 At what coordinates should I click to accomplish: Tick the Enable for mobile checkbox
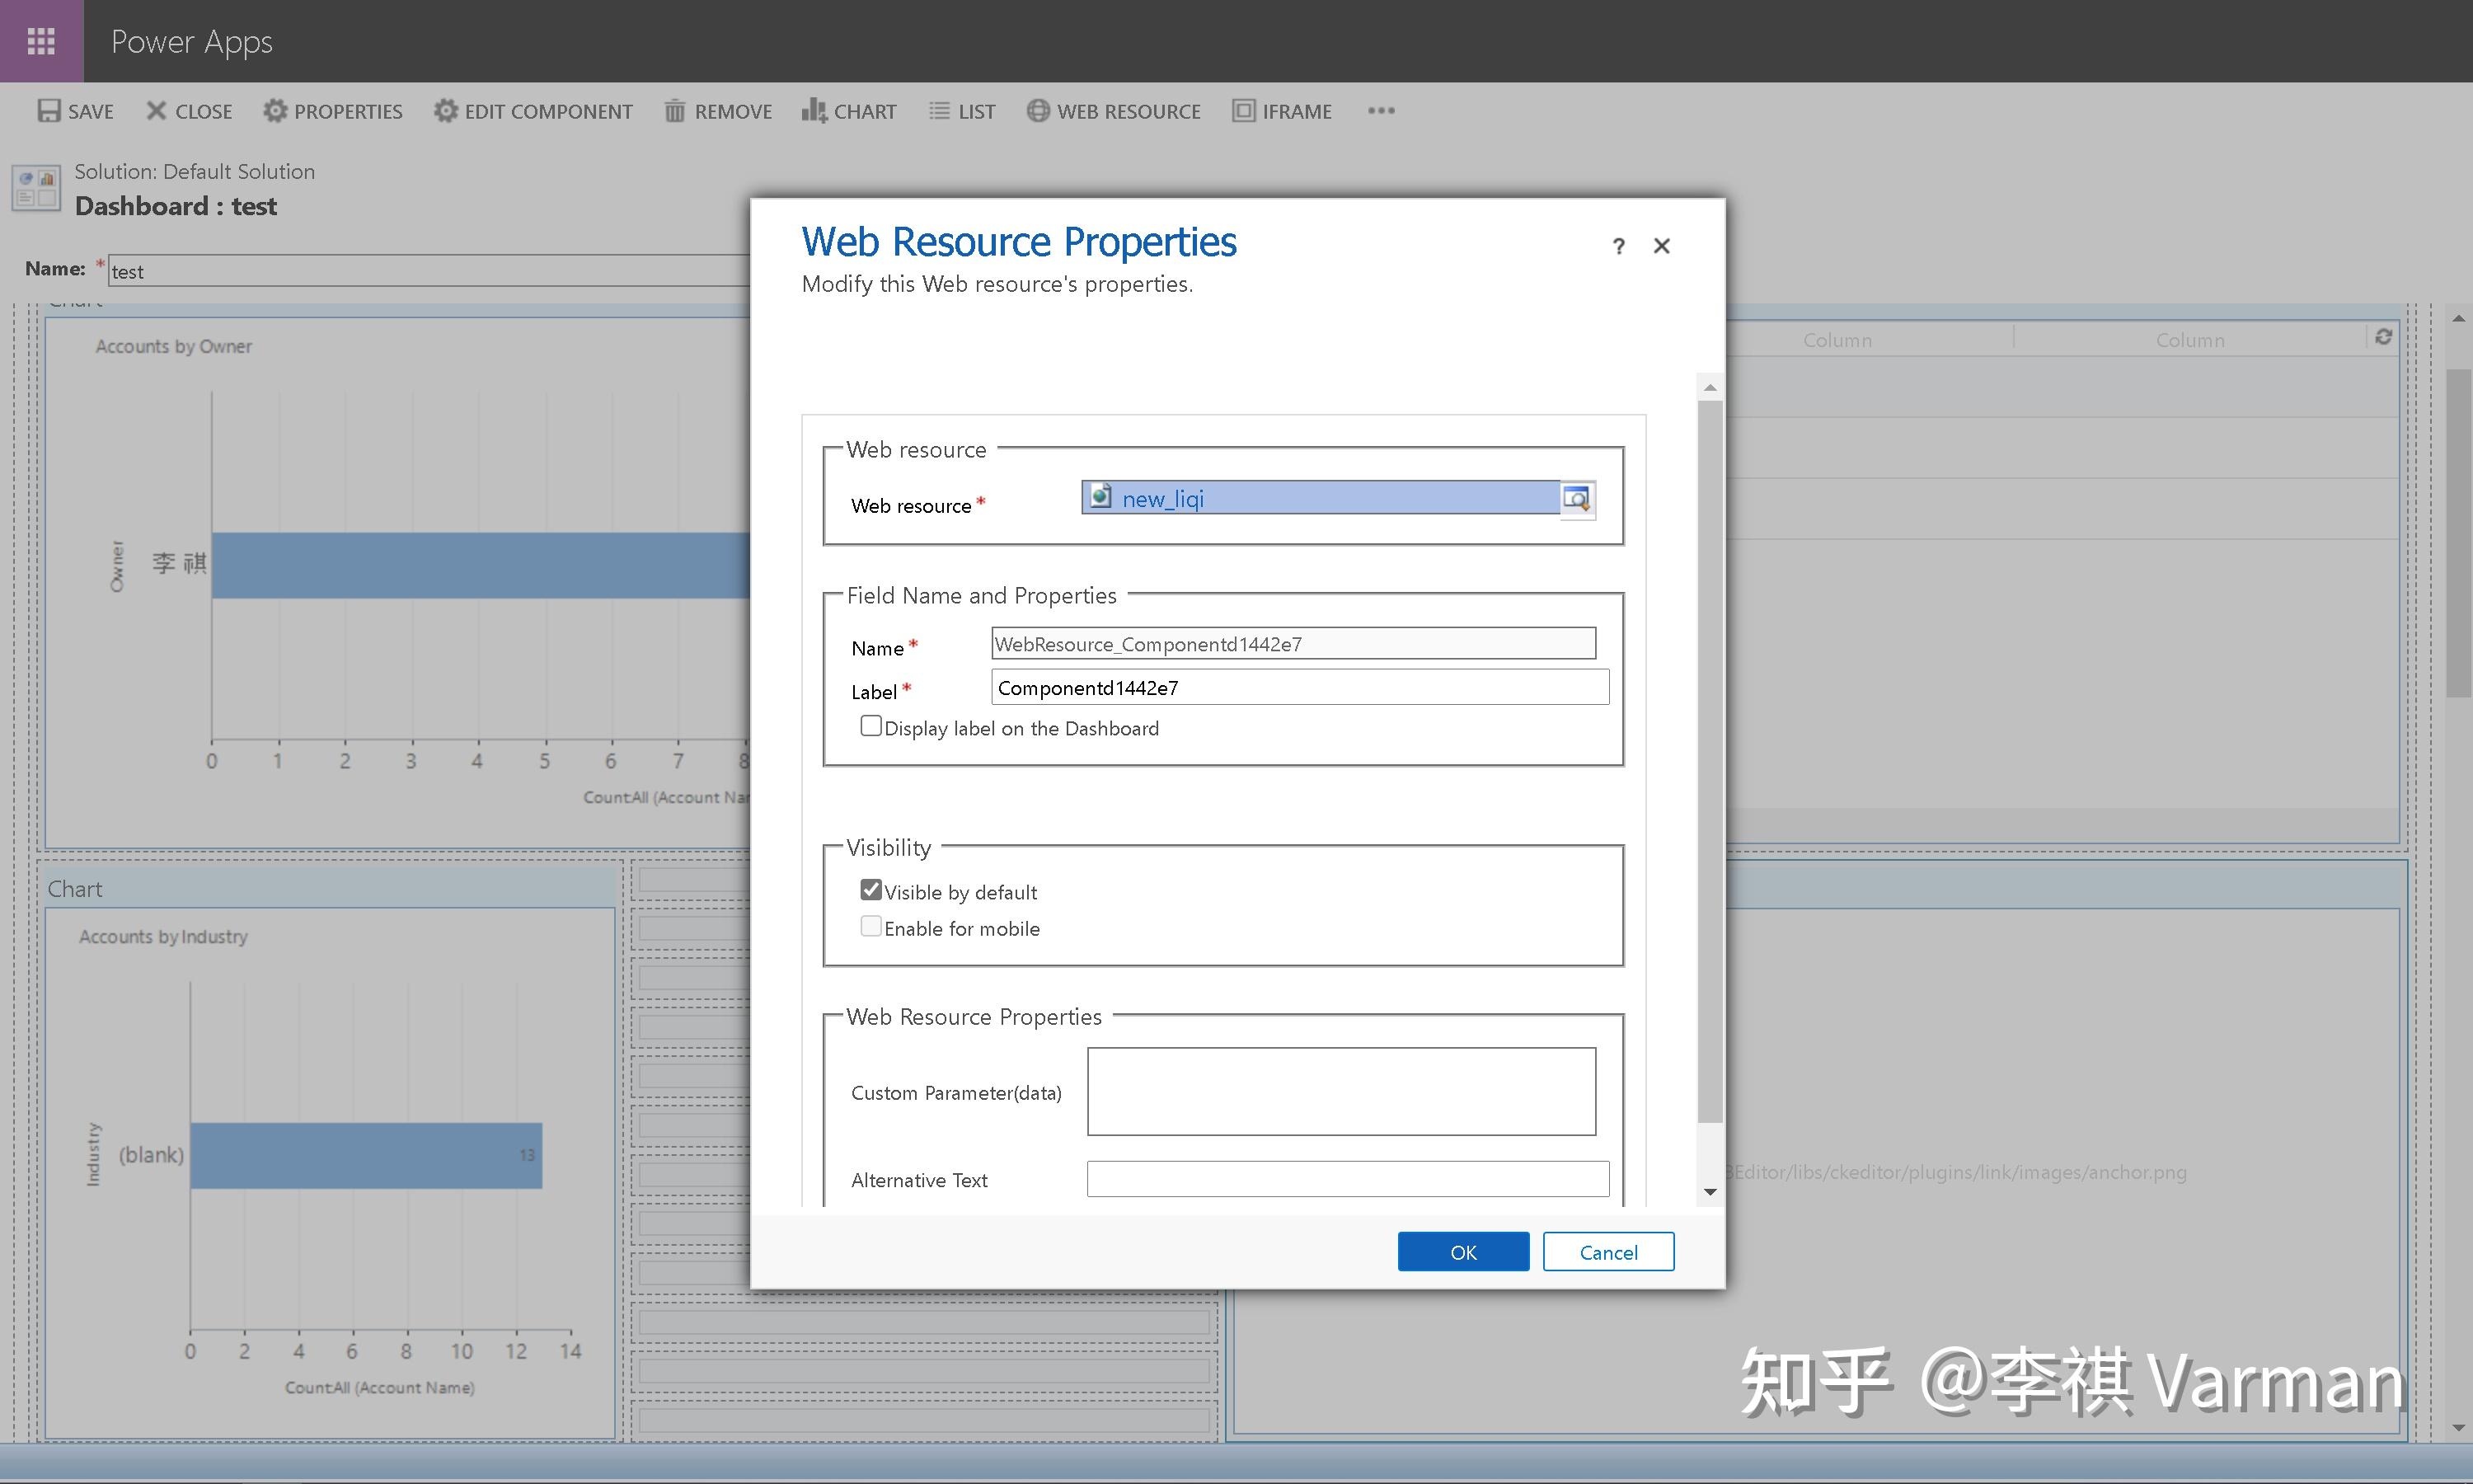point(870,927)
